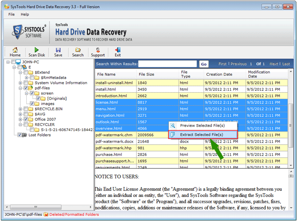Viewport: 297px width, 221px height.
Task: Uncheck the Office 2007 checkbox
Action: [x=26, y=119]
